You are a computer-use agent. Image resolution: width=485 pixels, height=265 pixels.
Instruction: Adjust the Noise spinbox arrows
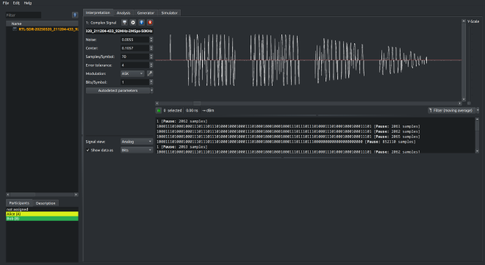click(151, 40)
